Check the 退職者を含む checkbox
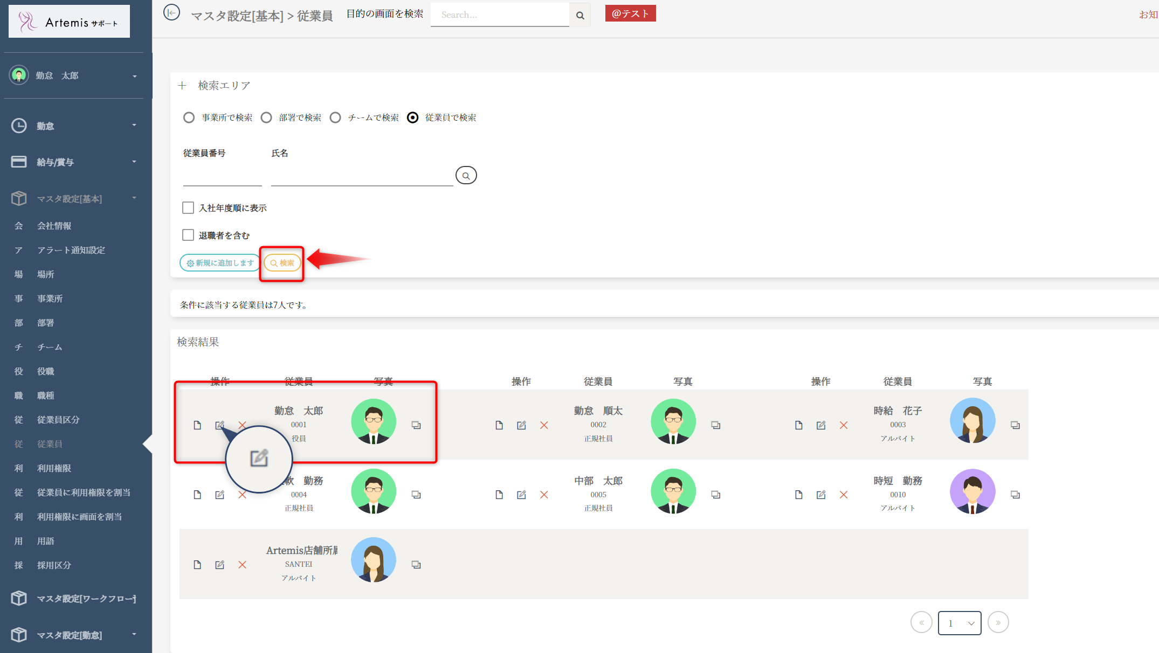 (x=188, y=235)
